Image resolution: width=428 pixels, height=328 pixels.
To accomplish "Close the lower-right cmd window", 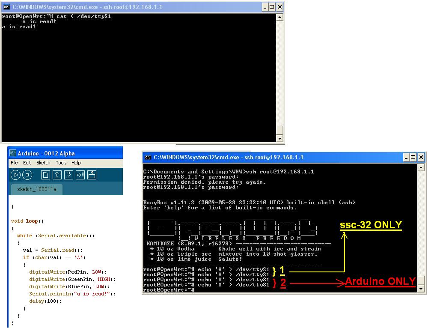I will (x=421, y=157).
